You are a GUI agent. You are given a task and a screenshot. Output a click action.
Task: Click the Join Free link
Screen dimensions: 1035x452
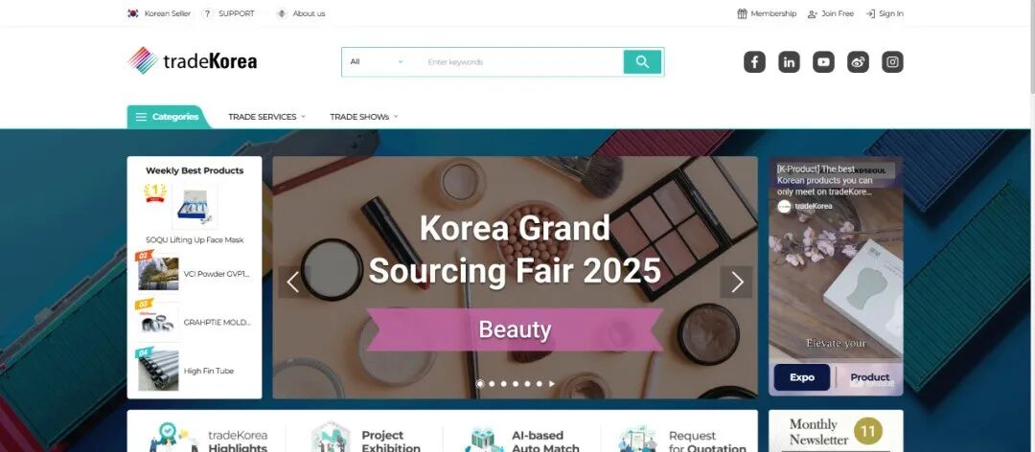pos(831,13)
